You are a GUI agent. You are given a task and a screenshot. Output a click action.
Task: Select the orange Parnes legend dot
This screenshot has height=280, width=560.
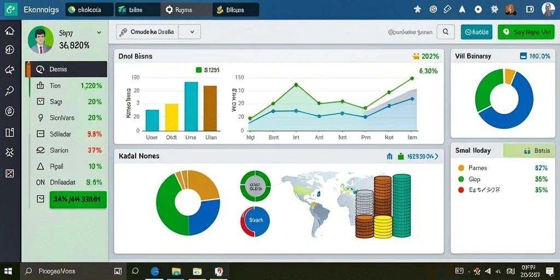pyautogui.click(x=460, y=168)
